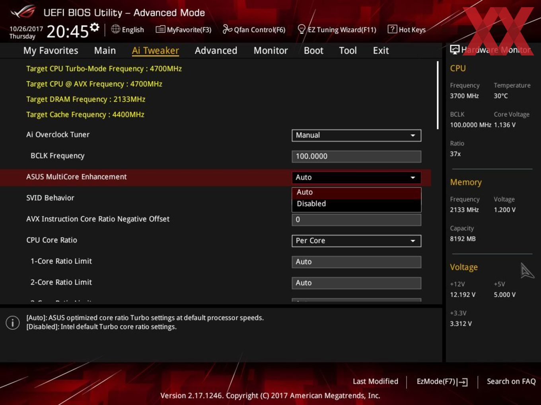Viewport: 541px width, 405px height.
Task: Click the ROG logo icon
Action: tap(23, 12)
